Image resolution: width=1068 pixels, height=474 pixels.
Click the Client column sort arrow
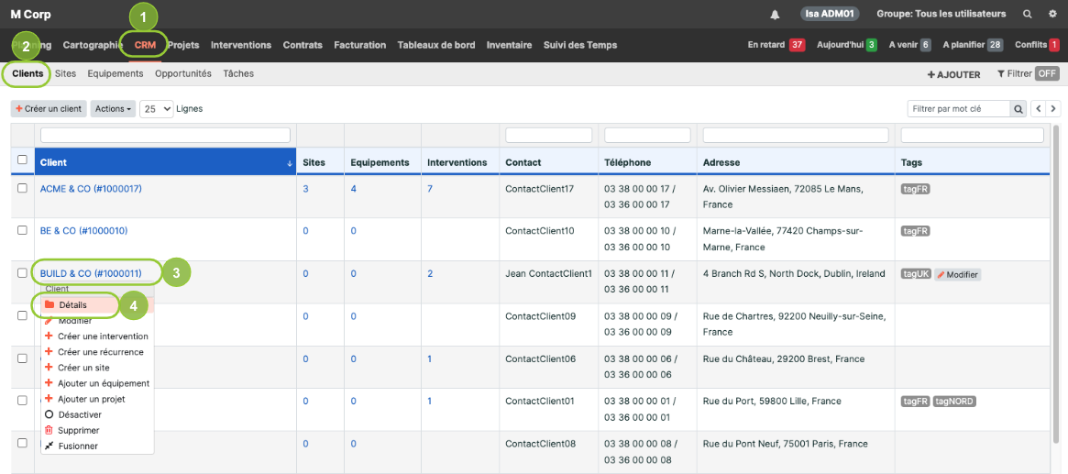pos(290,163)
